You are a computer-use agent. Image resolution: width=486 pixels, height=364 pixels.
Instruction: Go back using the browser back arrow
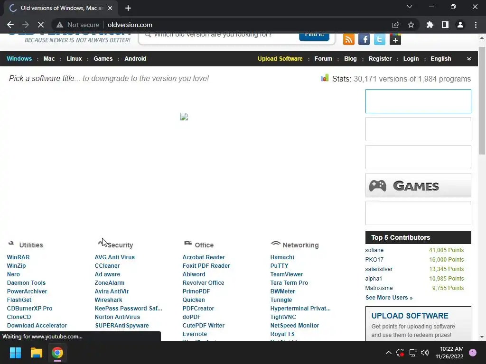(x=10, y=25)
